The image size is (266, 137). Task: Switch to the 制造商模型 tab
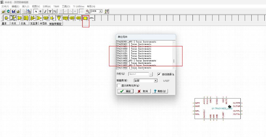click(x=55, y=24)
